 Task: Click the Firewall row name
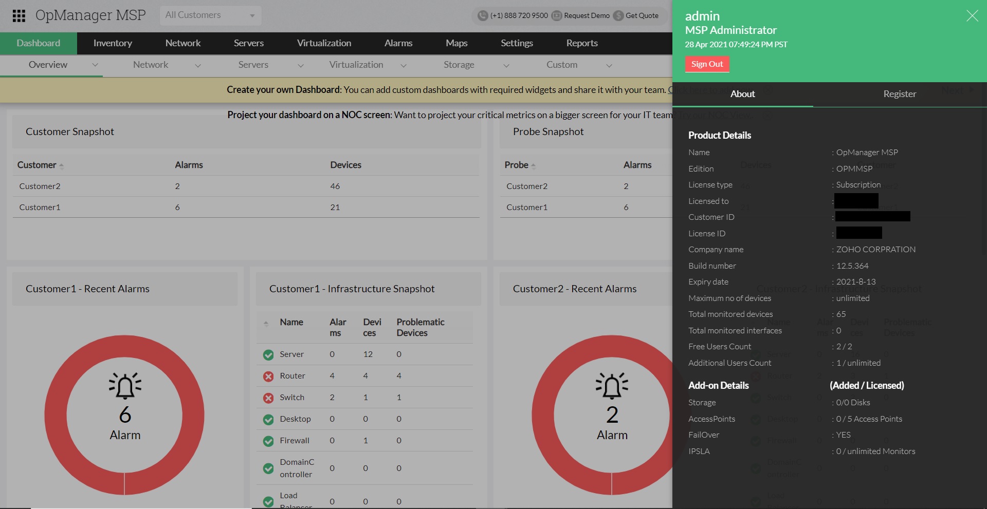(295, 441)
